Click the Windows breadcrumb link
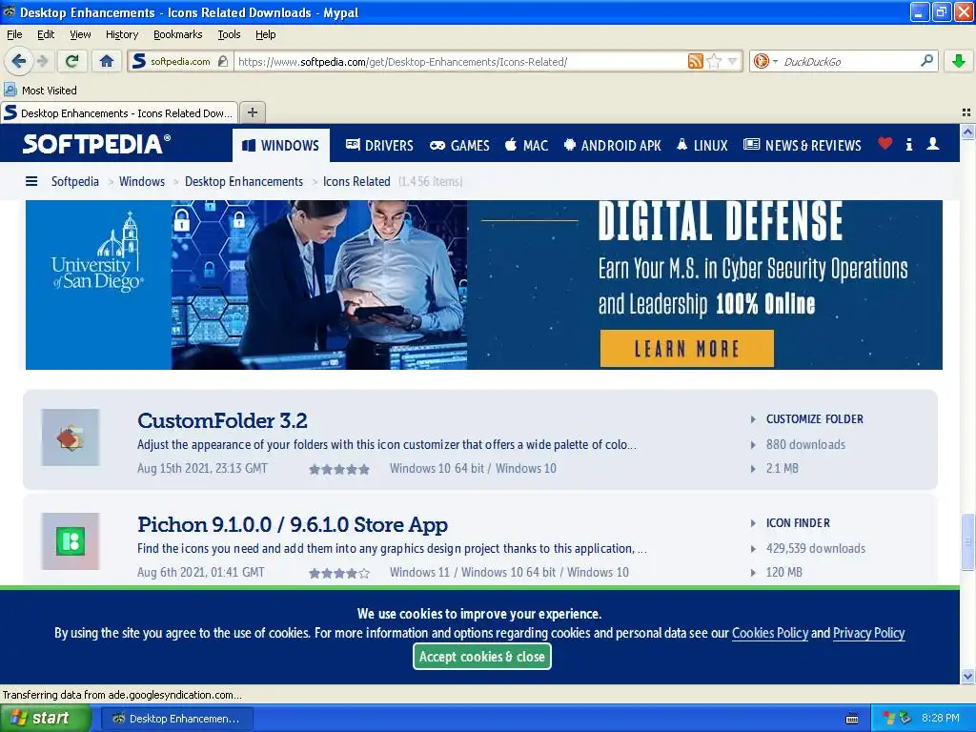 point(142,181)
